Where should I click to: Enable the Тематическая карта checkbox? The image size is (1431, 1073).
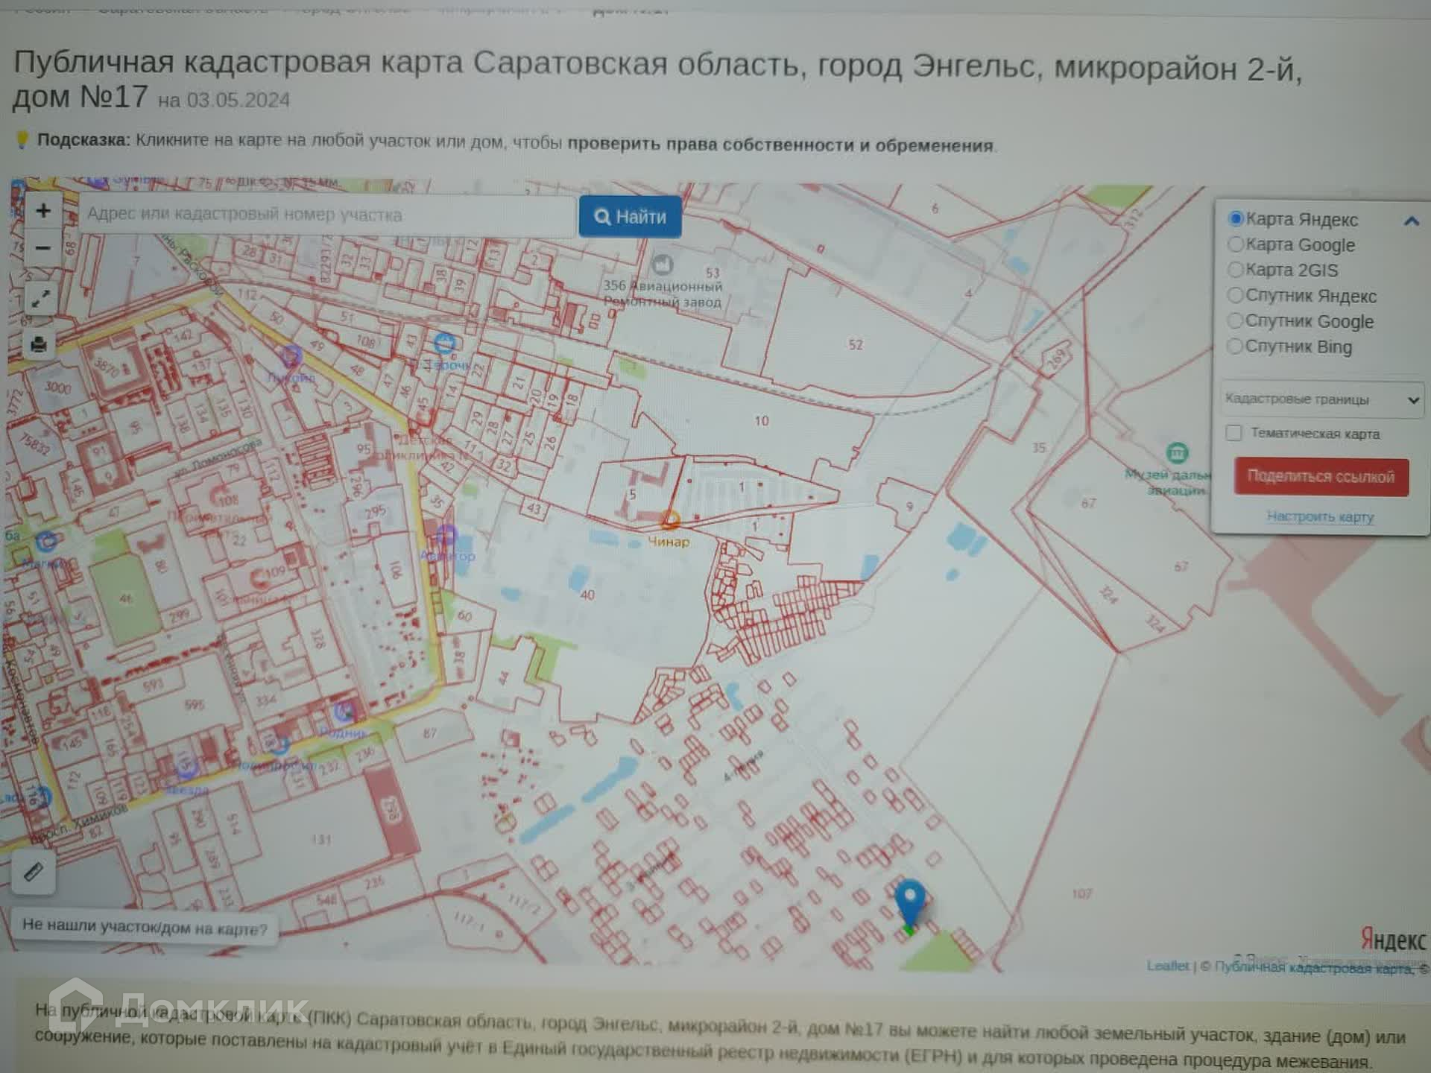(x=1234, y=433)
